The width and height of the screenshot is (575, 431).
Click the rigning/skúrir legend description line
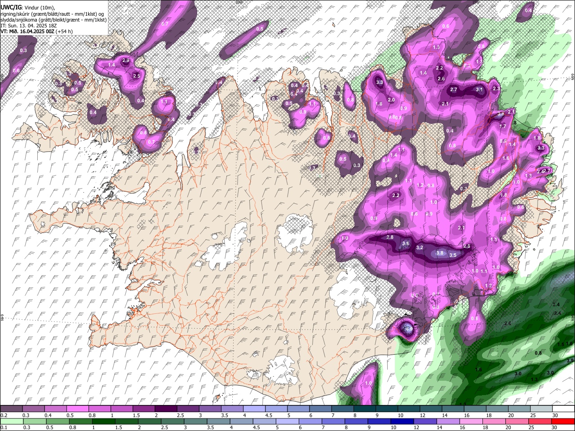coord(53,13)
